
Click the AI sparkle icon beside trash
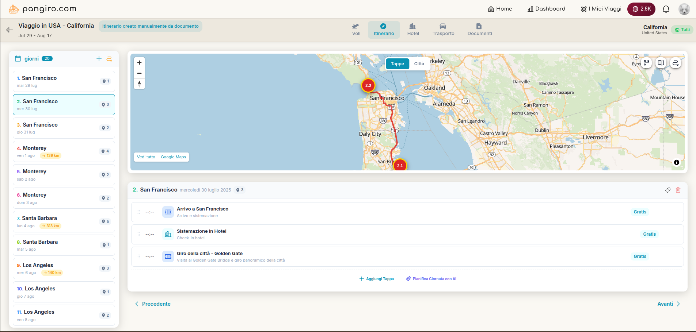click(x=668, y=190)
